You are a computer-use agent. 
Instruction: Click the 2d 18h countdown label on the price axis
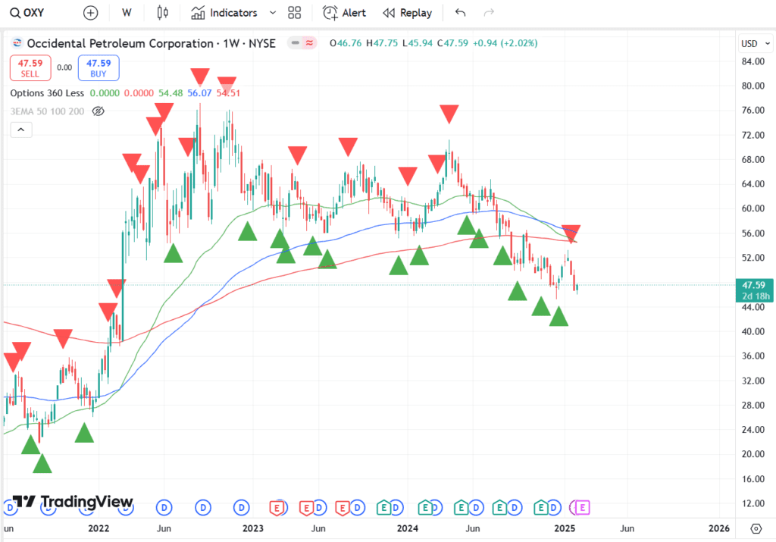tap(756, 296)
